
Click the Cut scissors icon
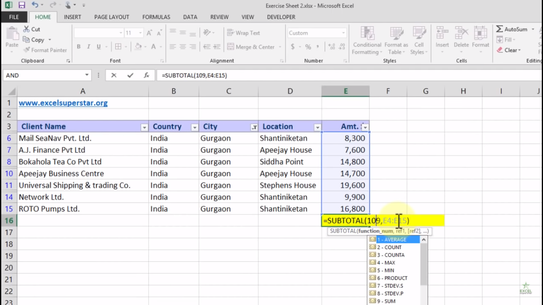(27, 29)
